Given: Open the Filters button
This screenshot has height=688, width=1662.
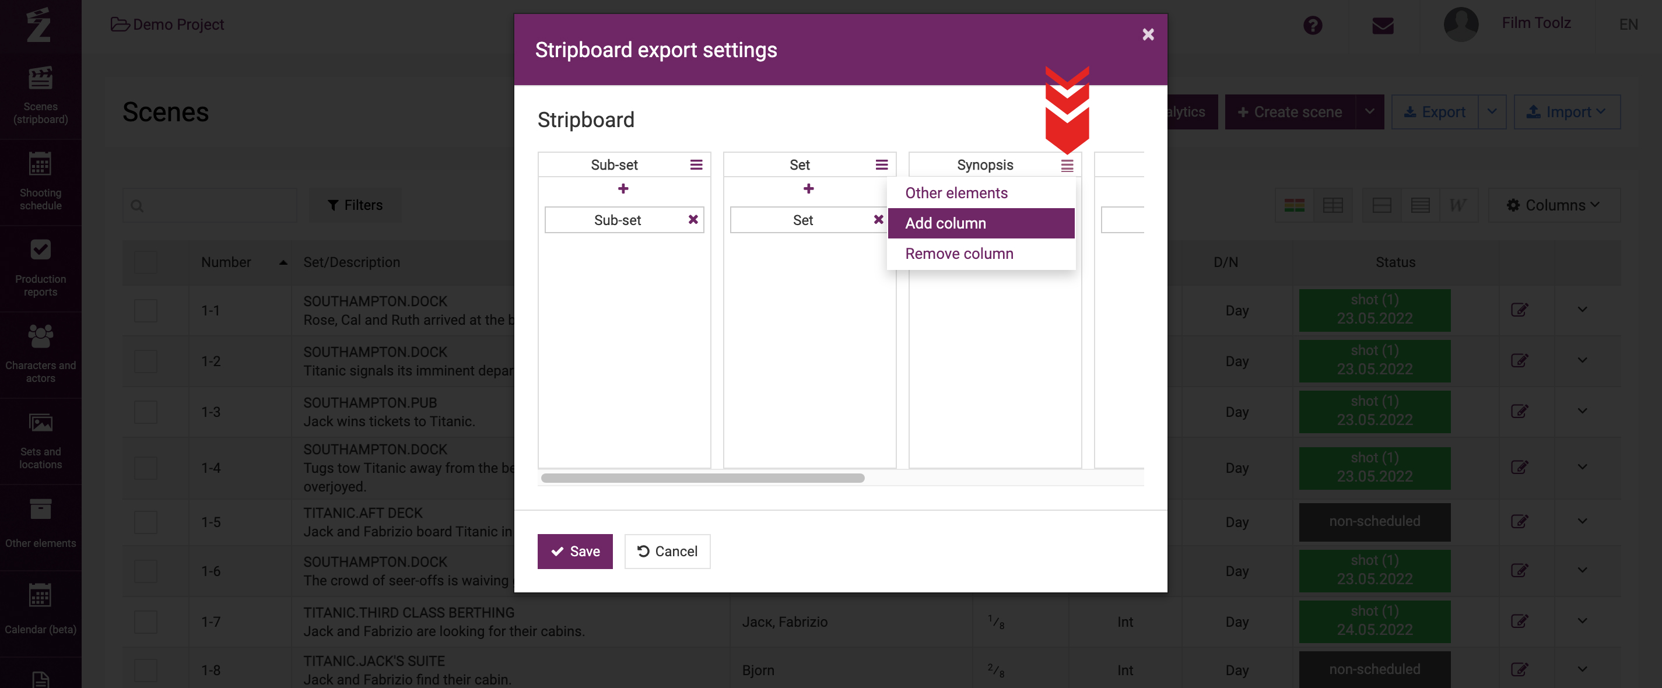Looking at the screenshot, I should [355, 205].
